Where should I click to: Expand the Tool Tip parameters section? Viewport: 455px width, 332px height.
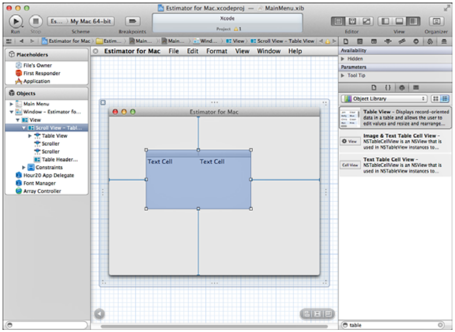point(343,76)
